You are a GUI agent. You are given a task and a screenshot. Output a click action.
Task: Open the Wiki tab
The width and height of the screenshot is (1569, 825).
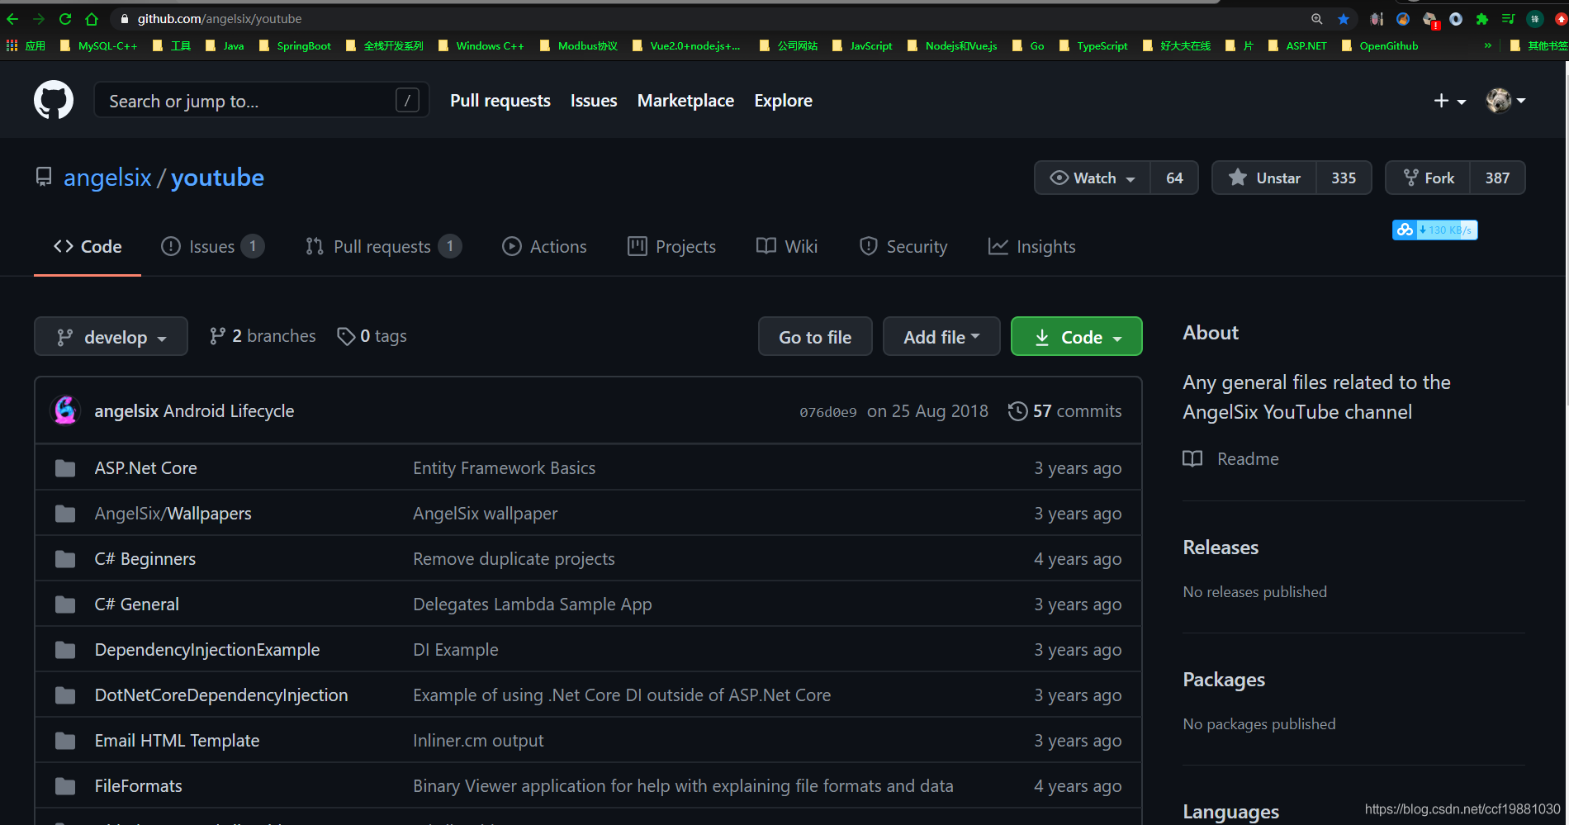(x=786, y=246)
